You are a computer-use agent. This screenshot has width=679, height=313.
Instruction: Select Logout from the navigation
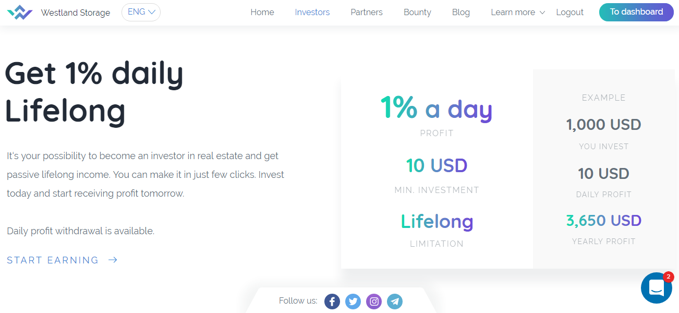coord(569,12)
